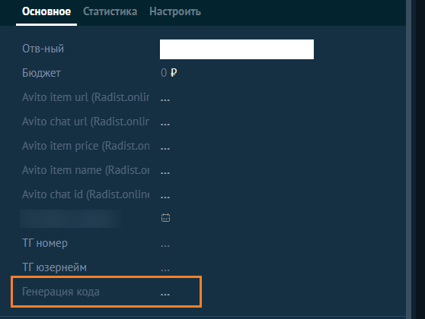Image resolution: width=425 pixels, height=319 pixels.
Task: Edit the ТГ номер field value
Action: (165, 246)
